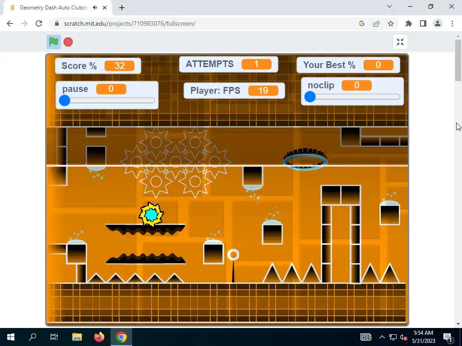Show hidden system tray icons
The image size is (462, 346).
tap(382, 337)
